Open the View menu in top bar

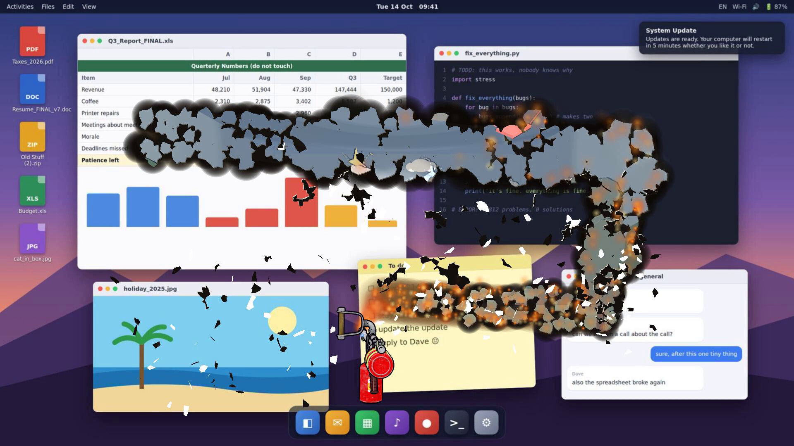(x=89, y=7)
